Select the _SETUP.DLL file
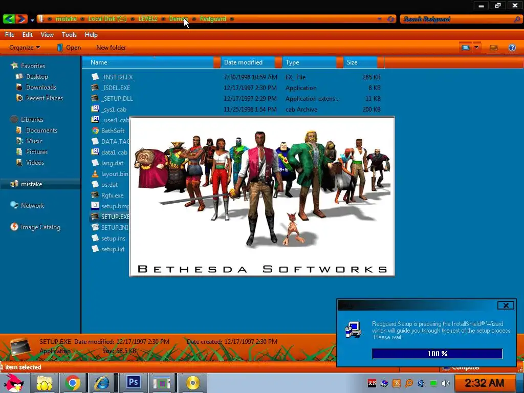Image resolution: width=524 pixels, height=393 pixels. coord(117,99)
